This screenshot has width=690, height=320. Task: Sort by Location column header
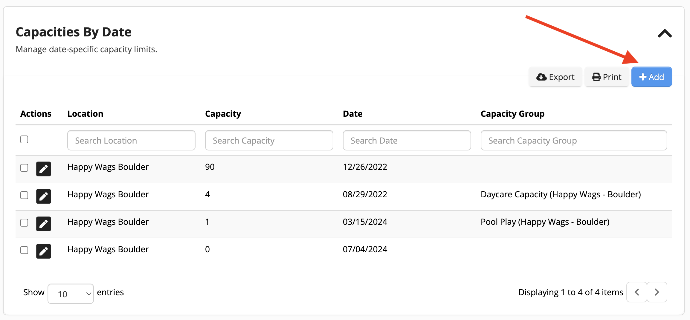click(x=85, y=114)
